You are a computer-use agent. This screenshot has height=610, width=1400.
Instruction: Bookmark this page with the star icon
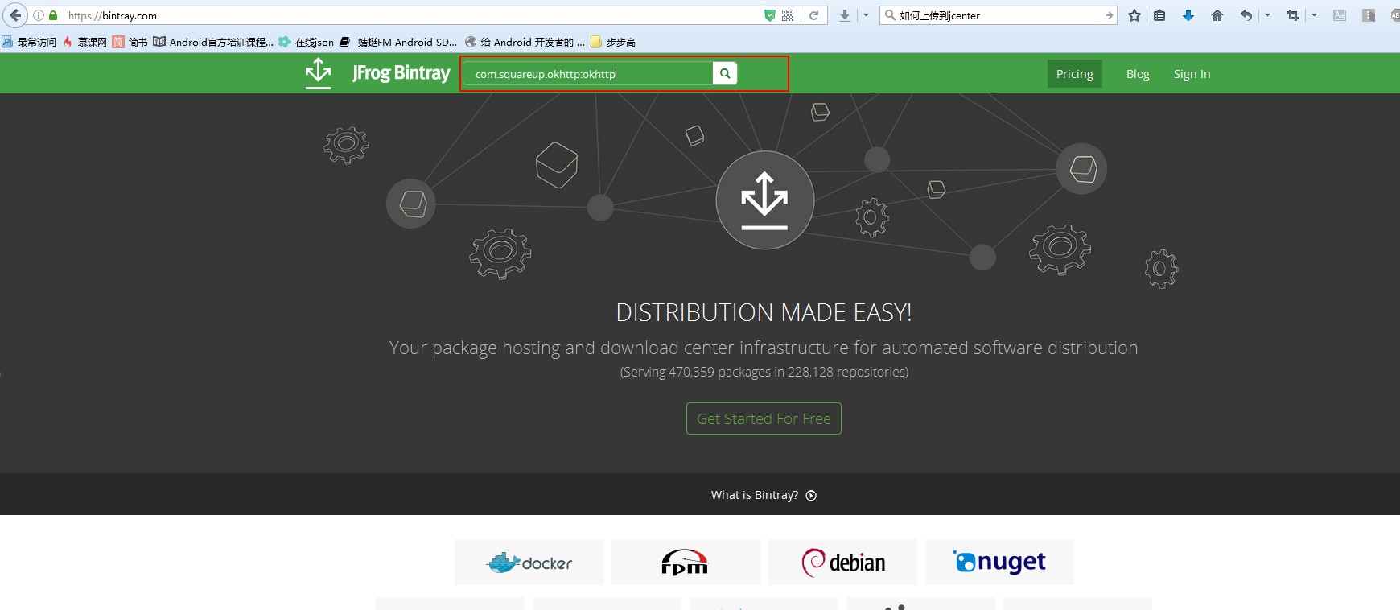coord(1134,15)
